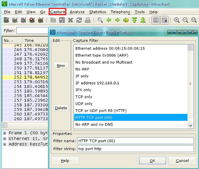Open the View menu

click(31, 12)
